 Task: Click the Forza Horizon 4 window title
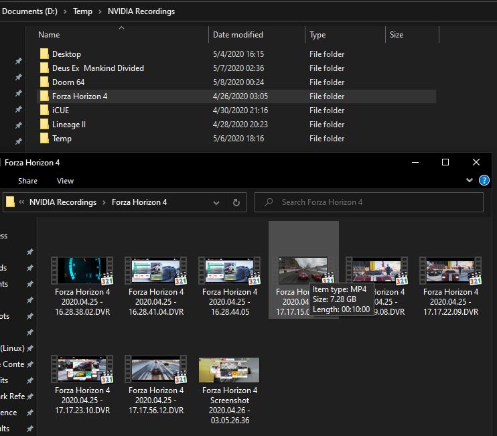32,163
